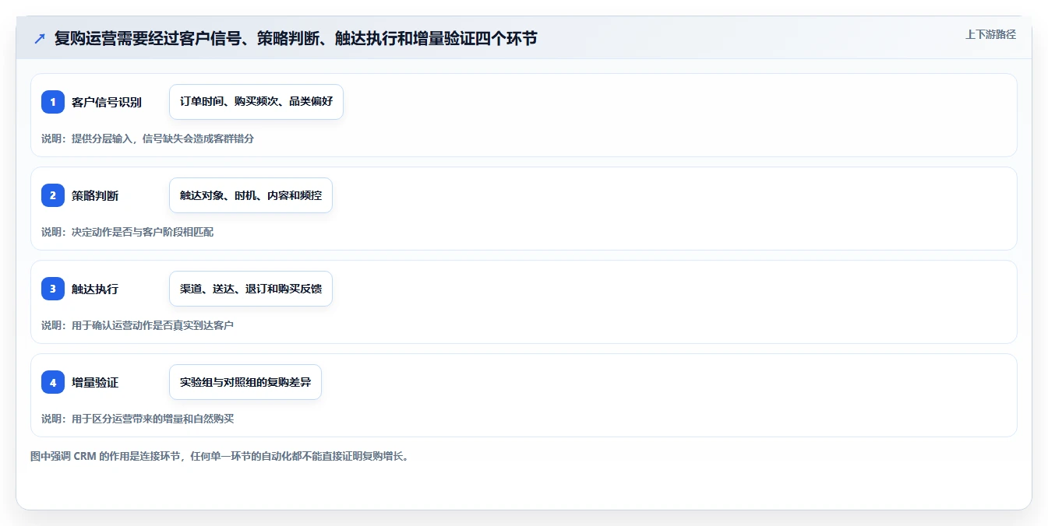Click the 订单时间、购买频次、品类偏好 chip
1048x526 pixels.
(256, 102)
